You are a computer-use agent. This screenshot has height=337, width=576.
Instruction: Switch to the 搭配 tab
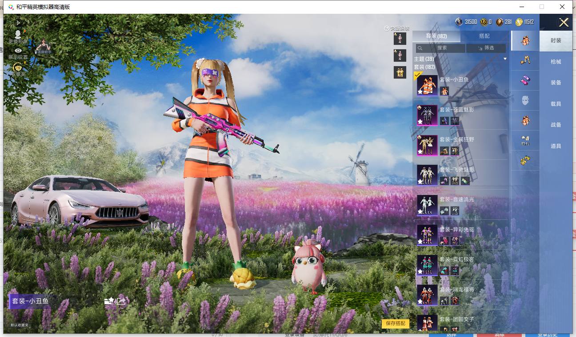click(484, 36)
